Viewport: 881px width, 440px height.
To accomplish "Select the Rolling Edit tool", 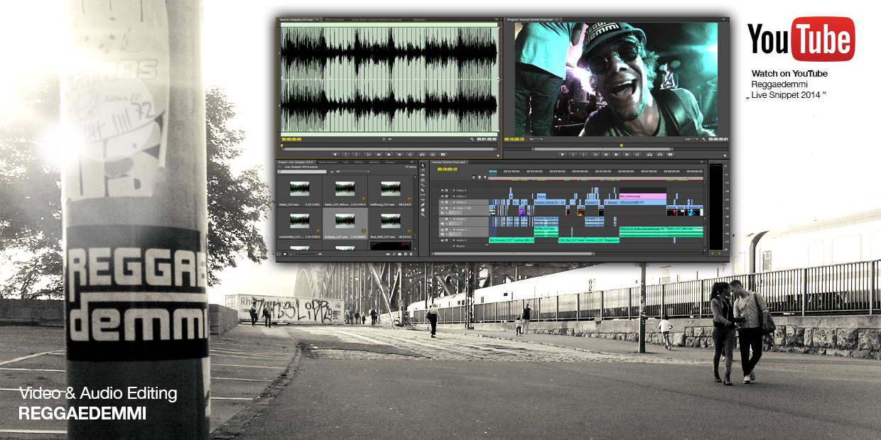I will click(423, 180).
